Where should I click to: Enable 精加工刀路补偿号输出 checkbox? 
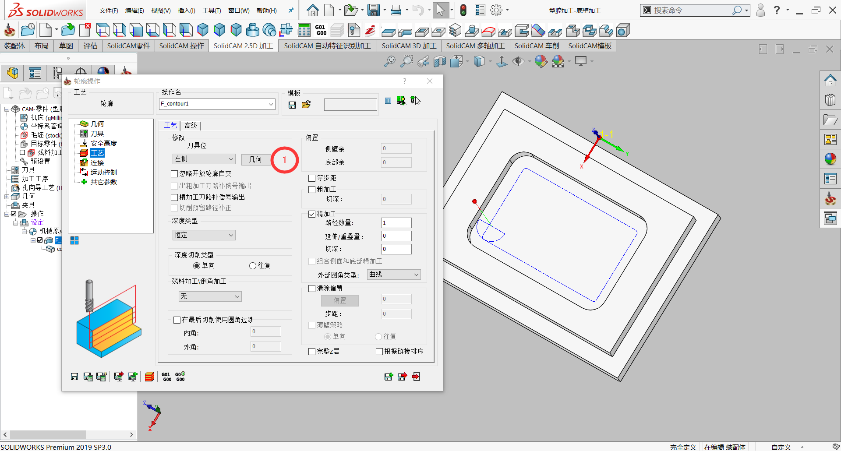click(x=174, y=197)
